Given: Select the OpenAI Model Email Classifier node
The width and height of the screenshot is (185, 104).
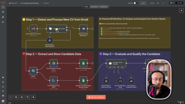Looking at the screenshot, I should 50,40.
